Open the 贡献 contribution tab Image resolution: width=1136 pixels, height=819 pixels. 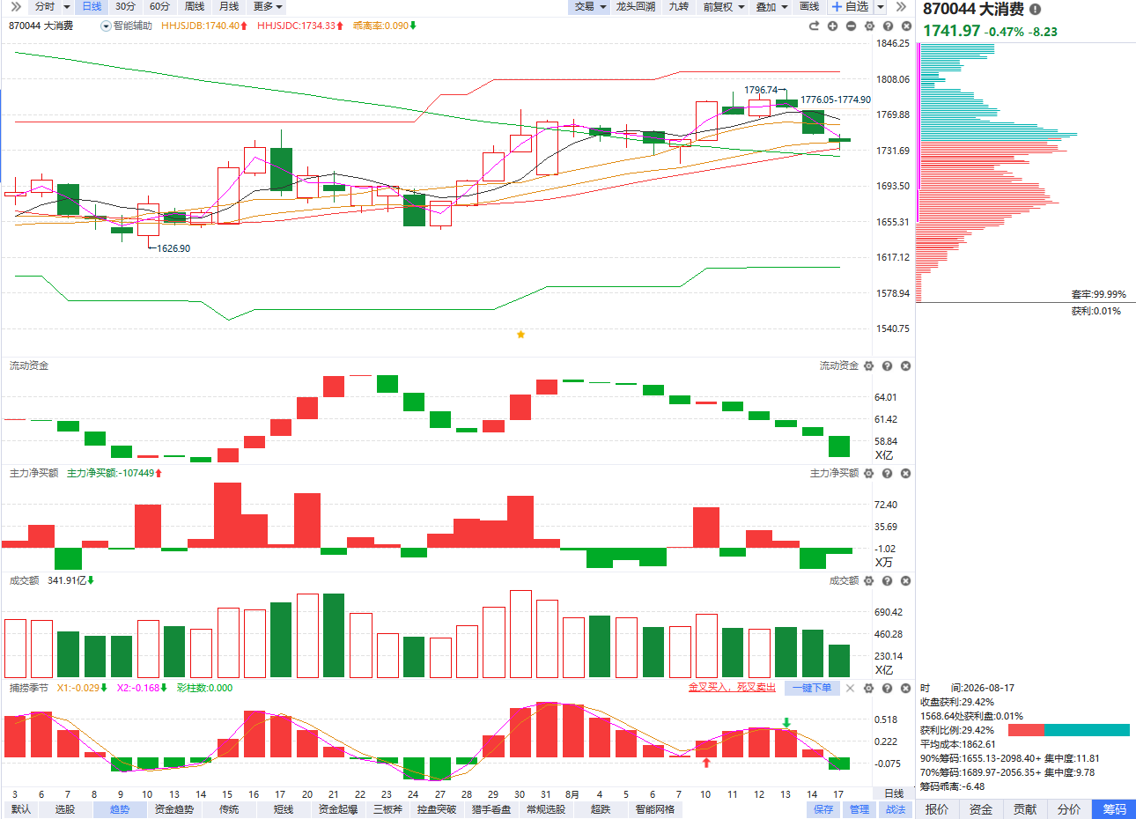click(1025, 809)
